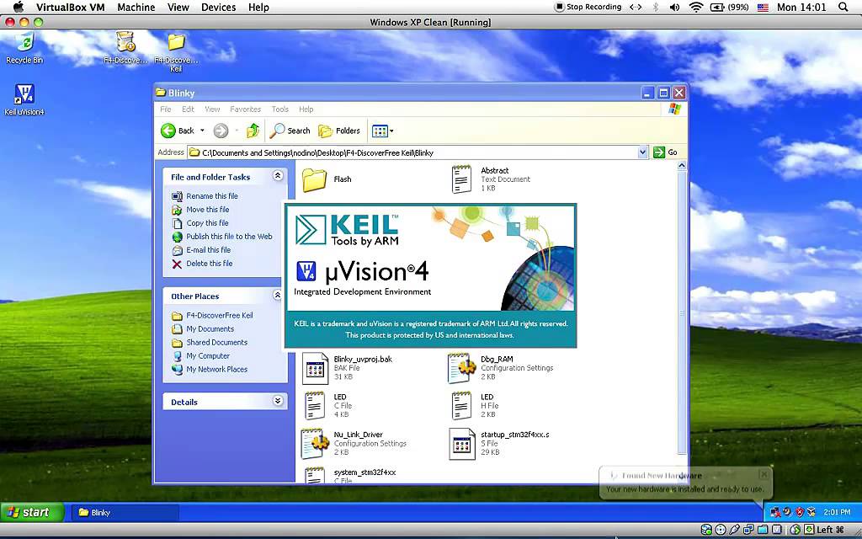
Task: Click the VirtualBox optical disc indicator
Action: point(721,530)
